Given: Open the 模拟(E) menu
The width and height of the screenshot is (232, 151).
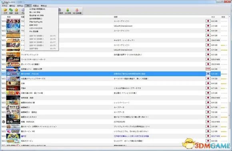Looking at the screenshot, I should (x=12, y=6).
